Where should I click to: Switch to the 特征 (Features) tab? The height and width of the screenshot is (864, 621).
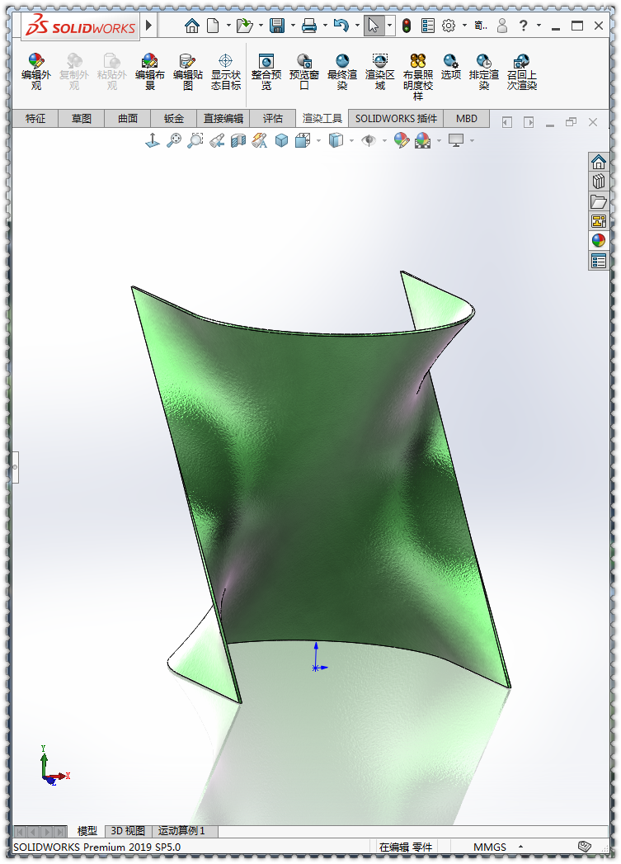35,119
